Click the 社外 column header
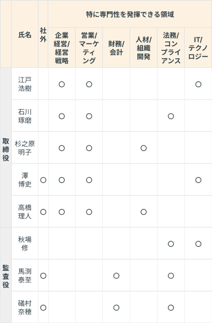 click(x=43, y=35)
